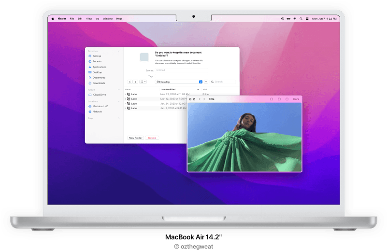This screenshot has width=387, height=250.
Task: Open the View menu
Action: pos(89,18)
